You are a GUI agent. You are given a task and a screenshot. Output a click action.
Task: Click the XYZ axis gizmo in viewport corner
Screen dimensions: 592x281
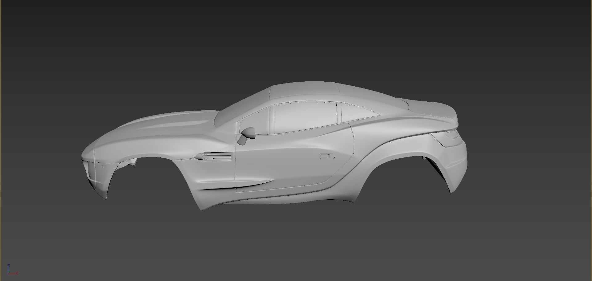click(x=12, y=269)
